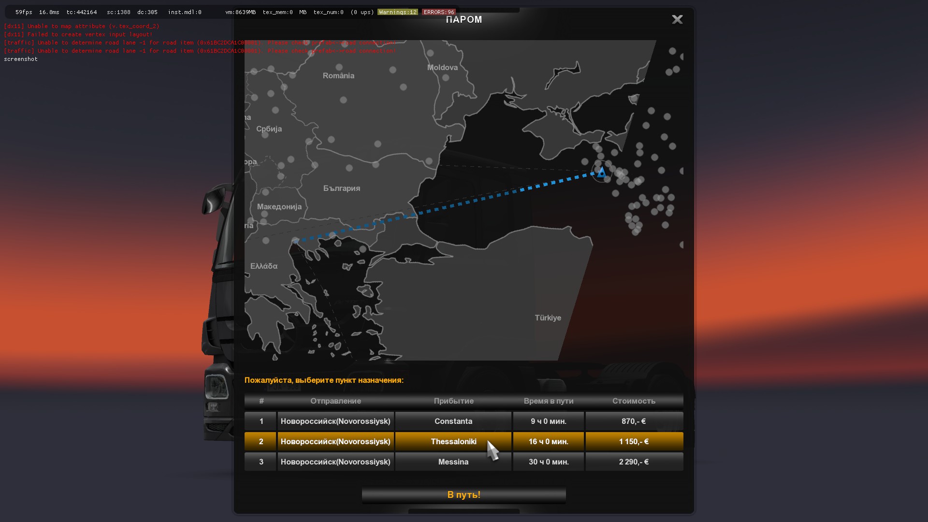Select ferry row 1 to Constanta

click(464, 421)
